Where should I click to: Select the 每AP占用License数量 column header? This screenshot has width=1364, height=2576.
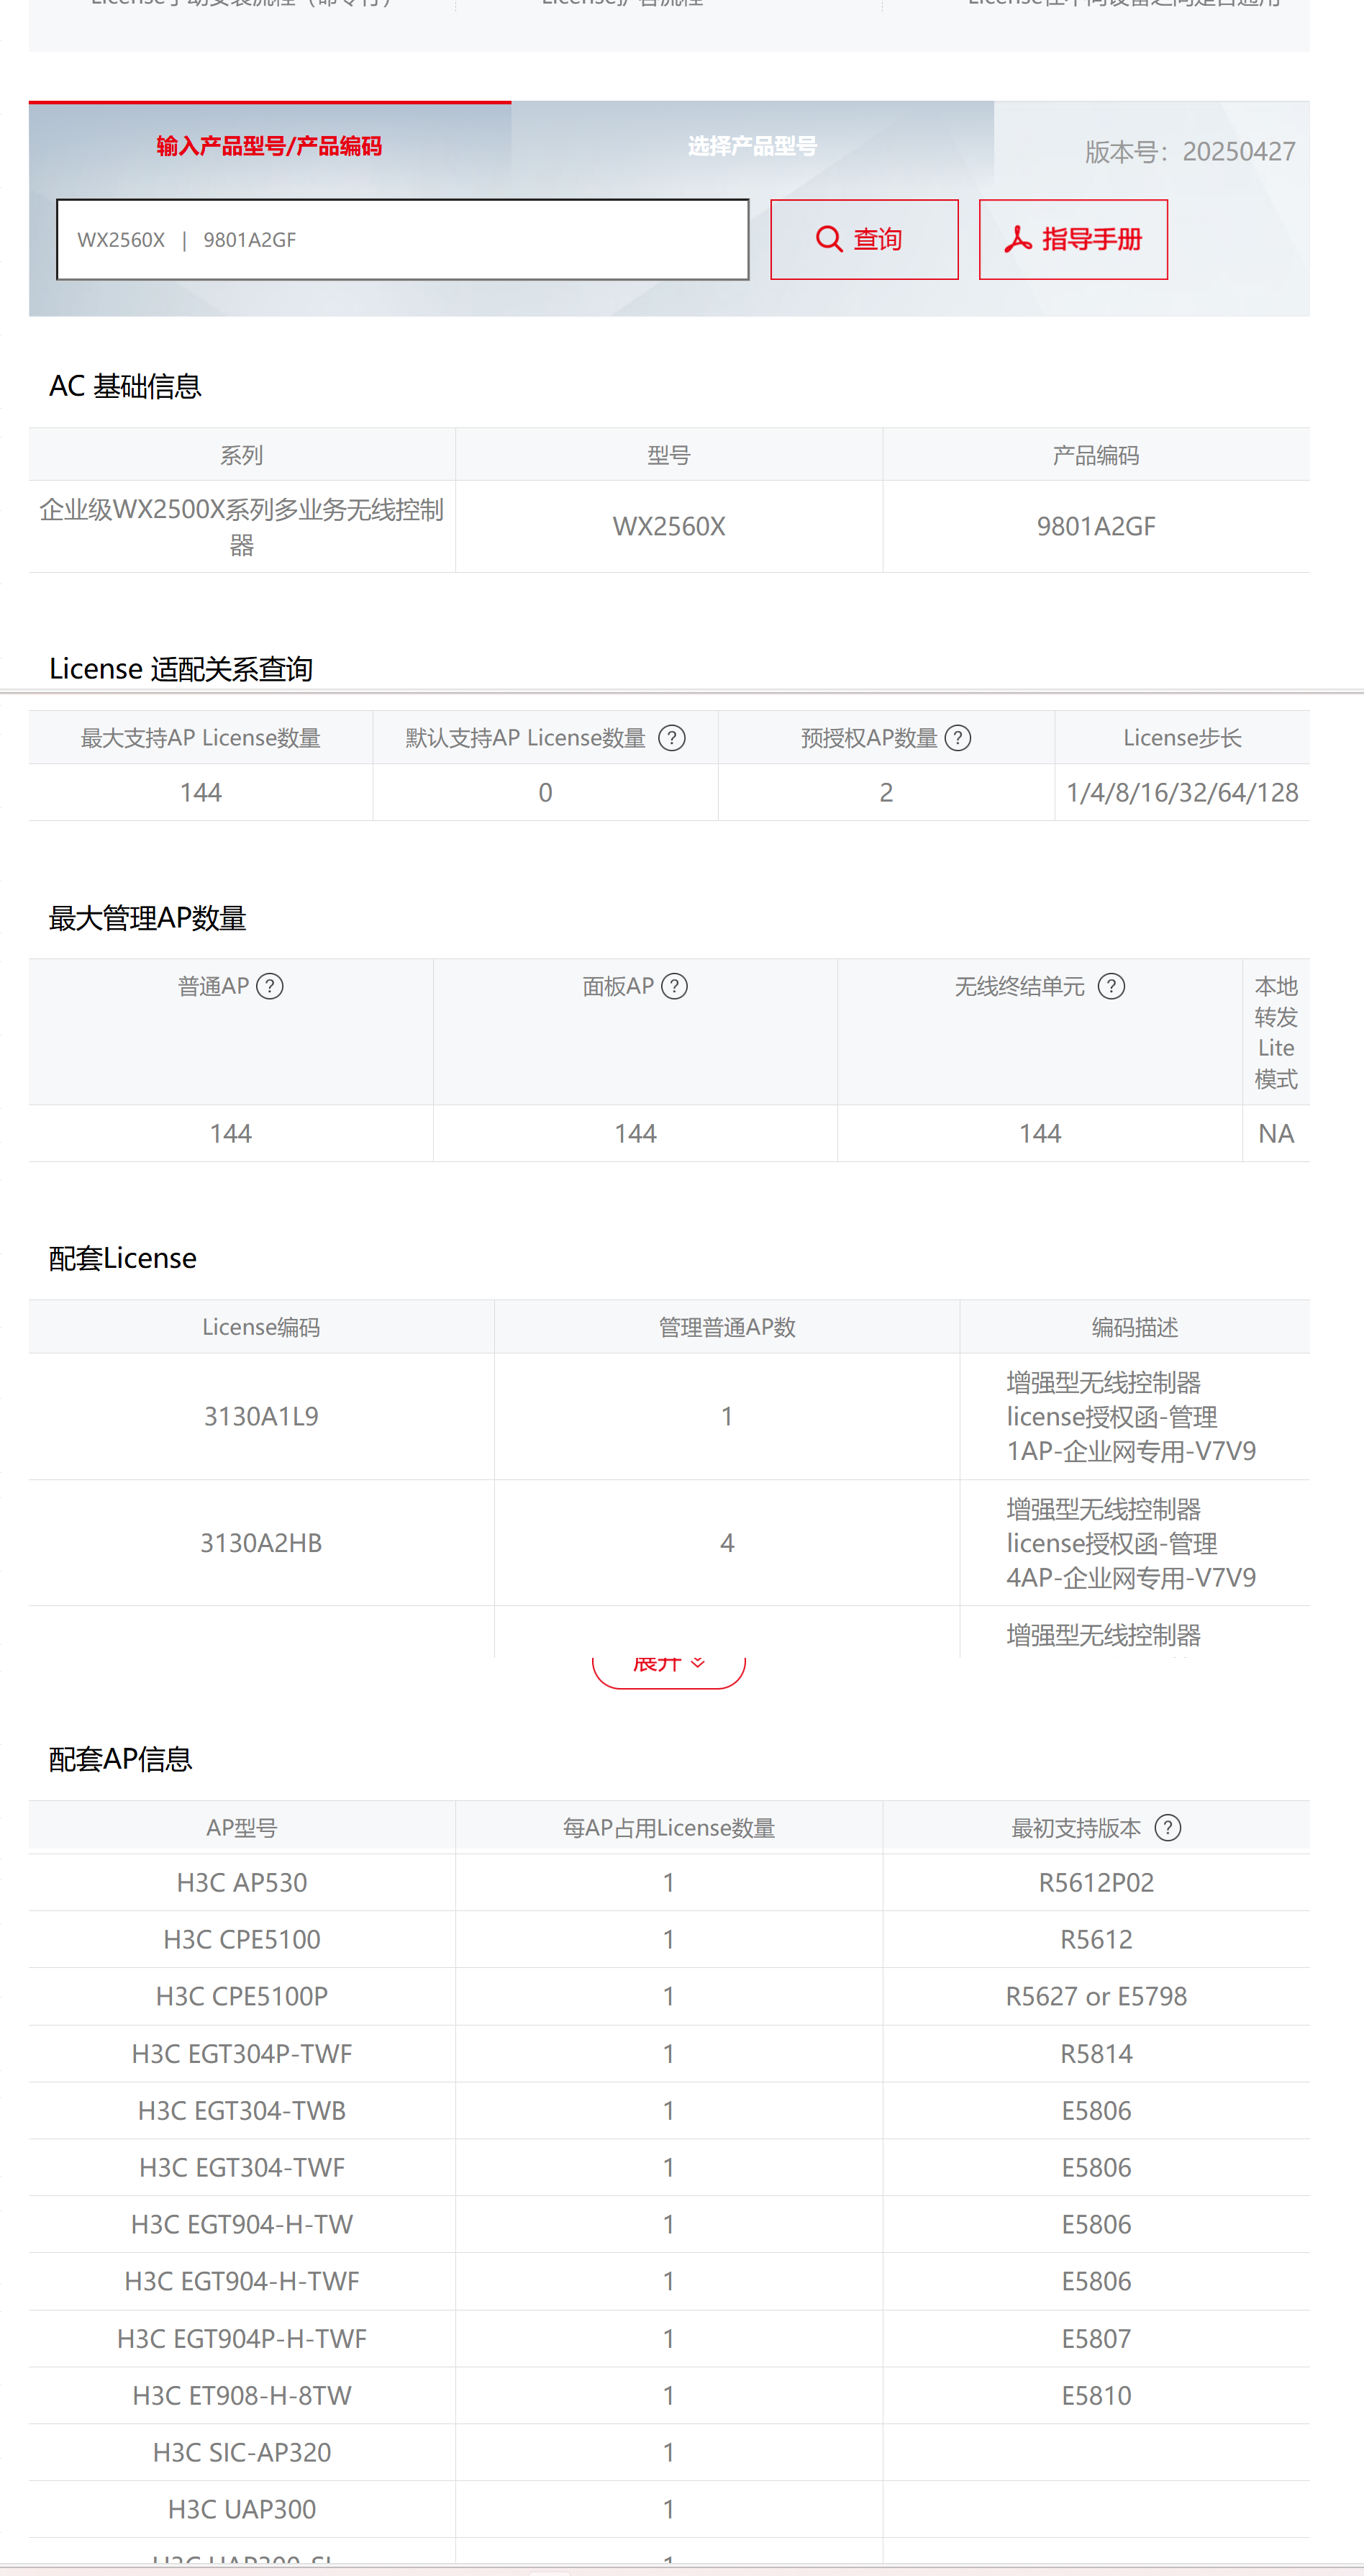pyautogui.click(x=669, y=1829)
